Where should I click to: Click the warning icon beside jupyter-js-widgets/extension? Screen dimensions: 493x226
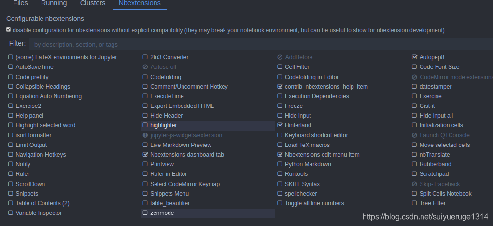[145, 135]
